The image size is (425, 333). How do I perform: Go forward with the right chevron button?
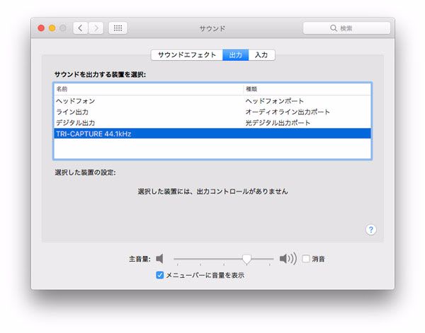[96, 28]
